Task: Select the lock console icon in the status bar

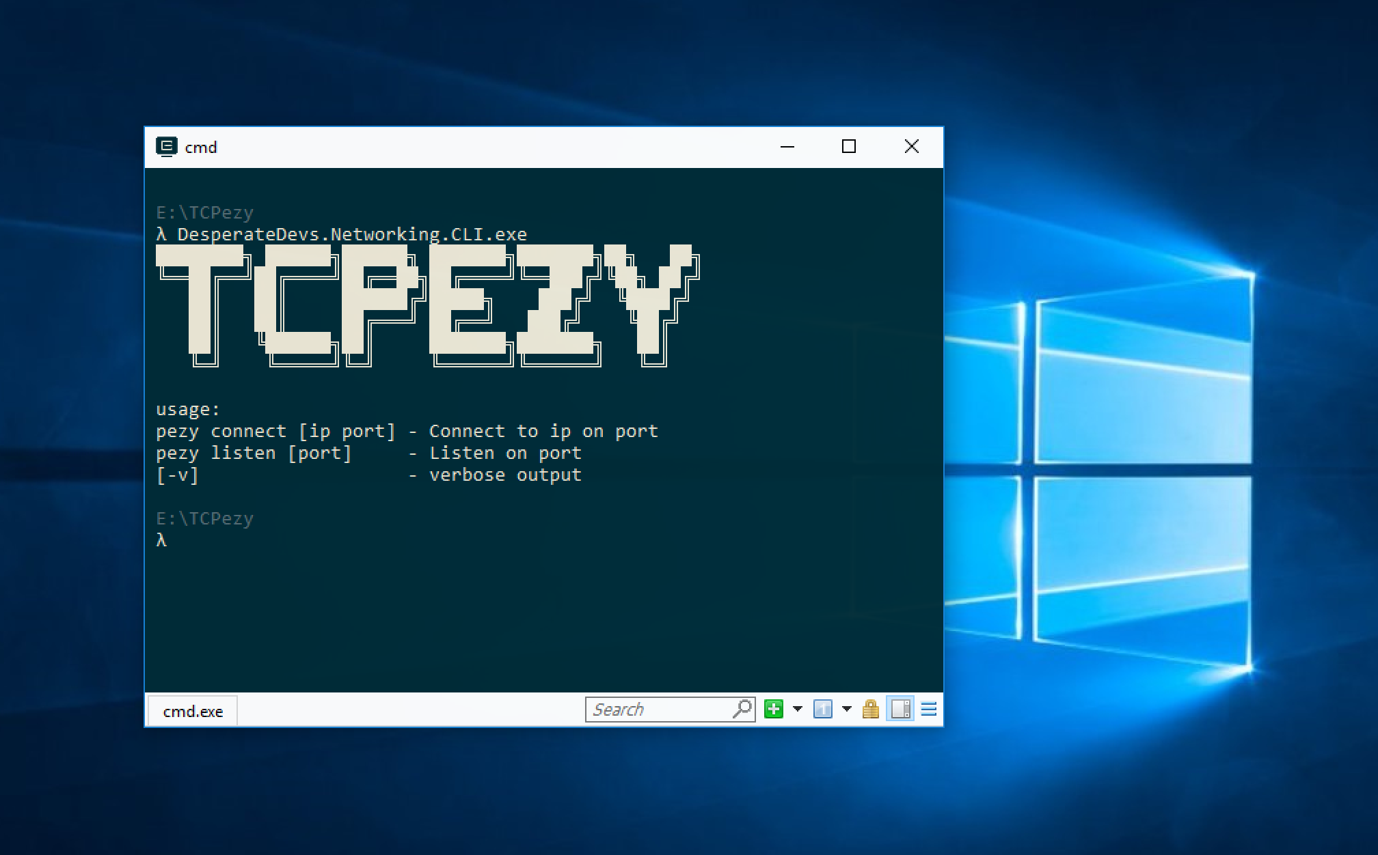Action: pyautogui.click(x=872, y=710)
